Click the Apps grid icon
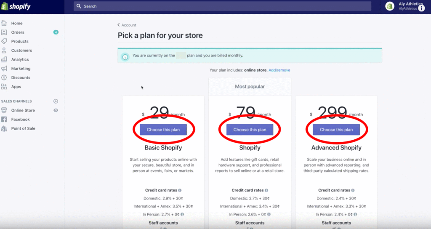 point(4,87)
